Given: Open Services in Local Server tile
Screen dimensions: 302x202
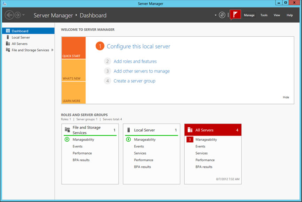Looking at the screenshot, I should (140, 153).
